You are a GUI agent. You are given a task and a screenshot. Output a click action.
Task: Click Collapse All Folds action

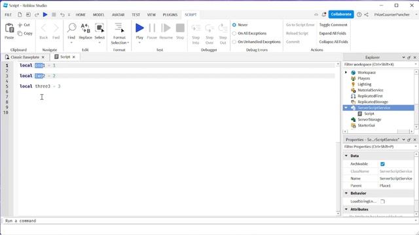coord(333,42)
